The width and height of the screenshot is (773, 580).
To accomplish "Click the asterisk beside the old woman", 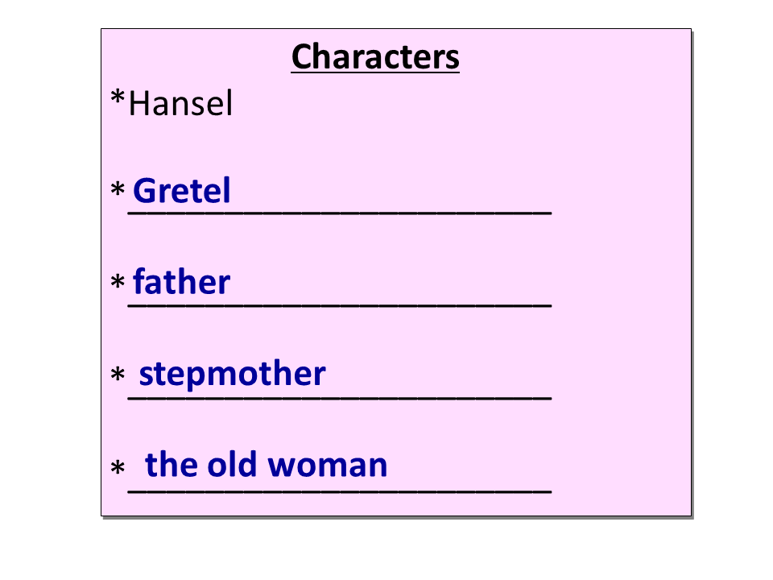I will (118, 468).
